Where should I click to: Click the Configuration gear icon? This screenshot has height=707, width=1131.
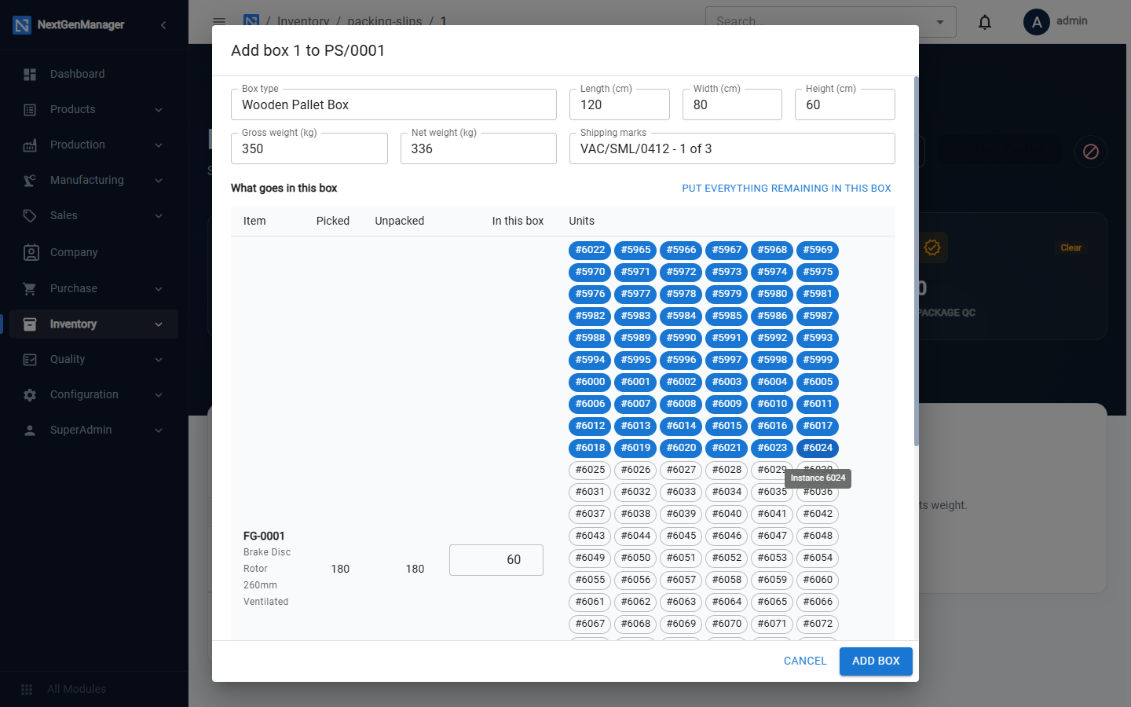click(30, 394)
